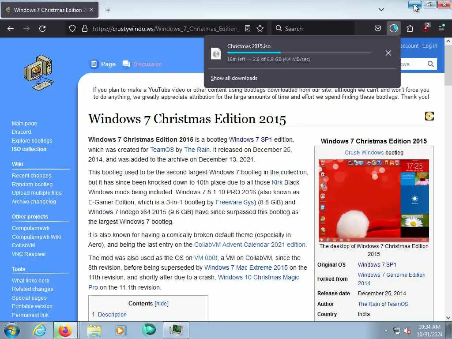This screenshot has height=339, width=452.
Task: Open What links here tool
Action: (30, 280)
